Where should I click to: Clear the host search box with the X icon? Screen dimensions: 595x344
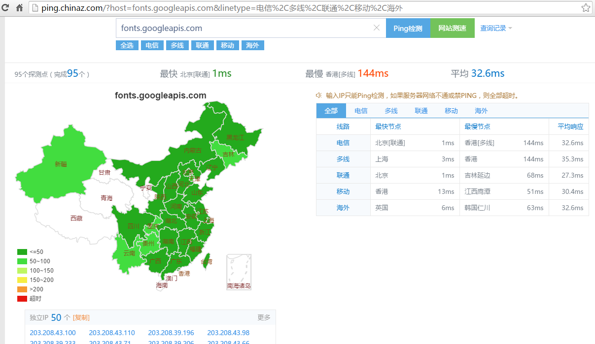pos(377,28)
